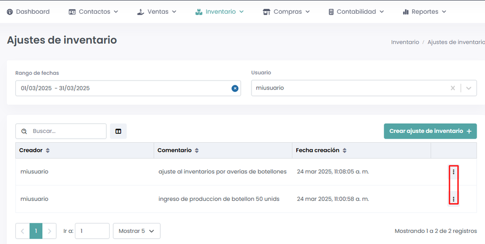Go to next page arrow
The width and height of the screenshot is (485, 244).
(49, 231)
